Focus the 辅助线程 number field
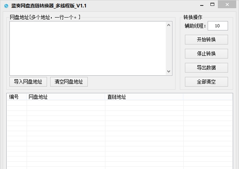 tap(218, 26)
